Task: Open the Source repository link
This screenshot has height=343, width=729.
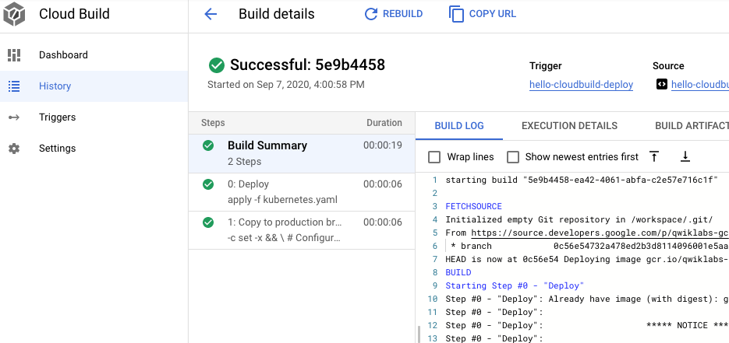Action: 699,85
